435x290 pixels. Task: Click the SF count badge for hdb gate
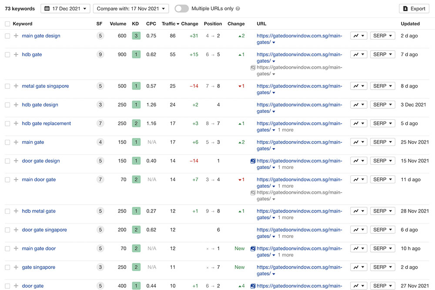click(x=100, y=54)
